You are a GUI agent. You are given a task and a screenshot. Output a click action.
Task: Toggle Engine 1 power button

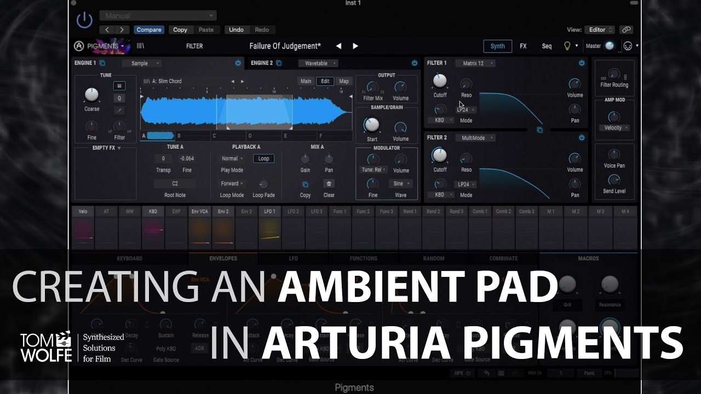pos(238,63)
